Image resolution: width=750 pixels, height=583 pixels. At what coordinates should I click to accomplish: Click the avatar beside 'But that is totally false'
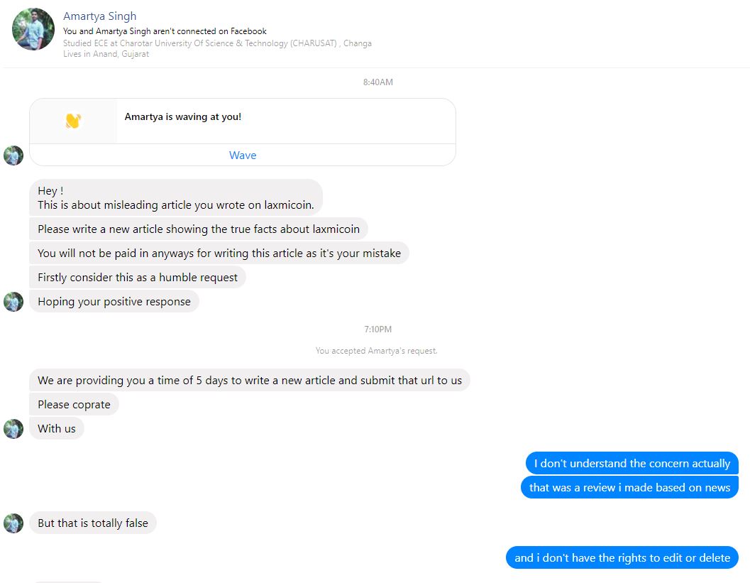(x=13, y=523)
